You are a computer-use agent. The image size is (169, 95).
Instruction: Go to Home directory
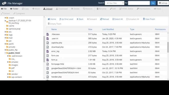tap(52, 19)
